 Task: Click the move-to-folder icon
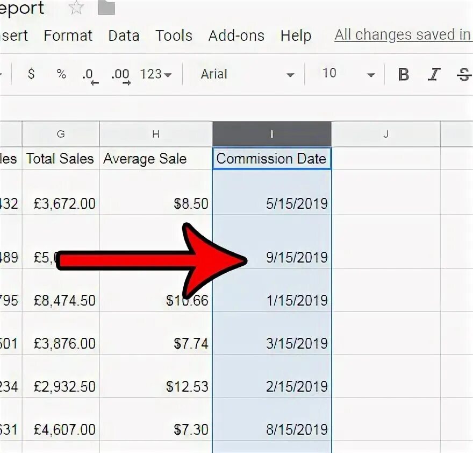point(107,8)
